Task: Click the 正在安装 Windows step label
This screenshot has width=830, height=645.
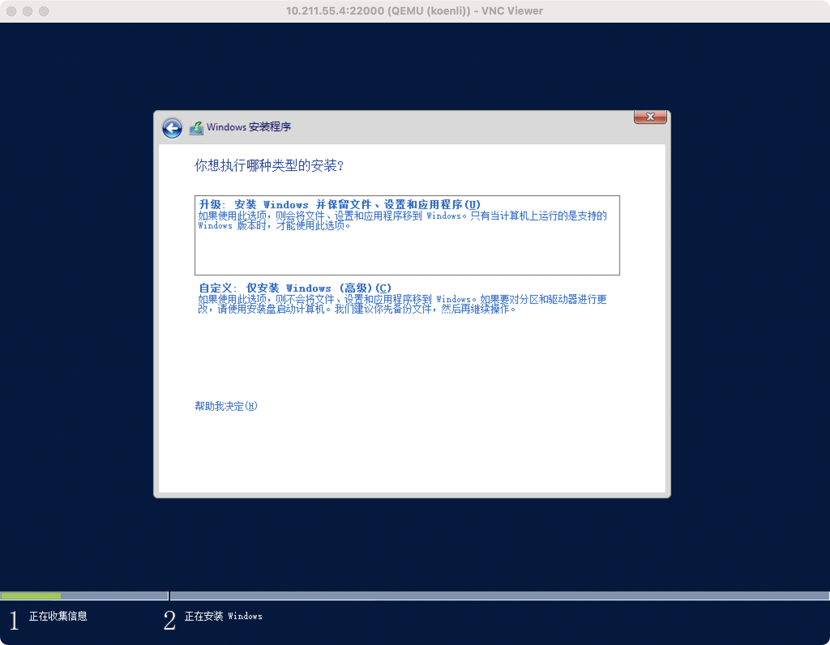Action: click(x=223, y=616)
